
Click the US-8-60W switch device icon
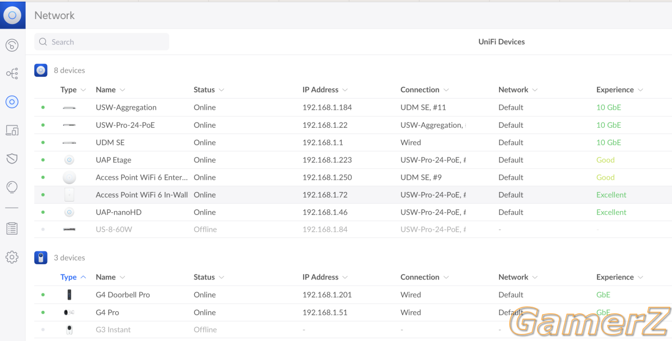click(69, 230)
